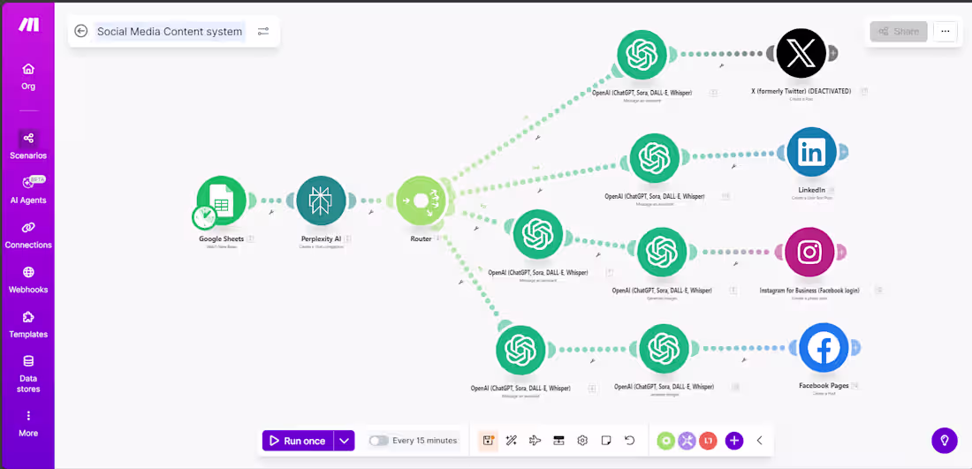Open the OpenAI module feeding LinkedIn
This screenshot has height=469, width=972.
coord(655,158)
